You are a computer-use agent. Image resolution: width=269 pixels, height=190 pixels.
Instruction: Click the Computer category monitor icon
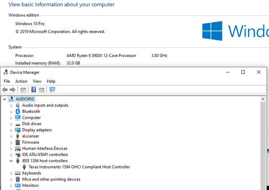tap(18, 118)
